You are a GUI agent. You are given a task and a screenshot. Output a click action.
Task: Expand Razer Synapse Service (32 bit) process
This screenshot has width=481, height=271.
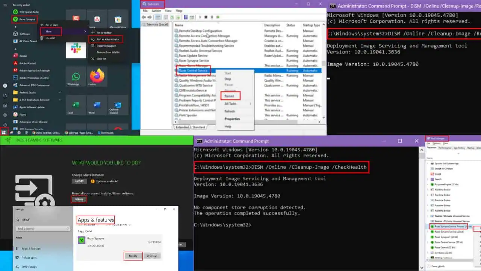(428, 231)
